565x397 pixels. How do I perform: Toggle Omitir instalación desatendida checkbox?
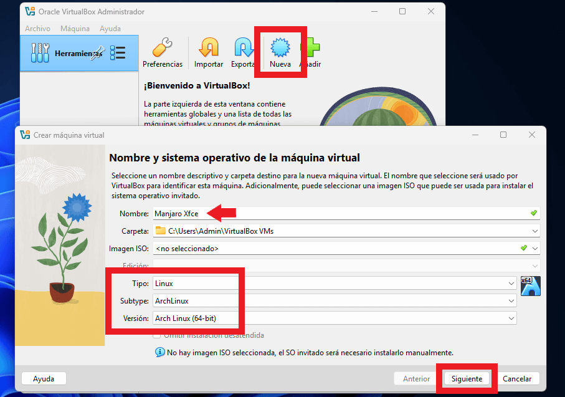(156, 336)
